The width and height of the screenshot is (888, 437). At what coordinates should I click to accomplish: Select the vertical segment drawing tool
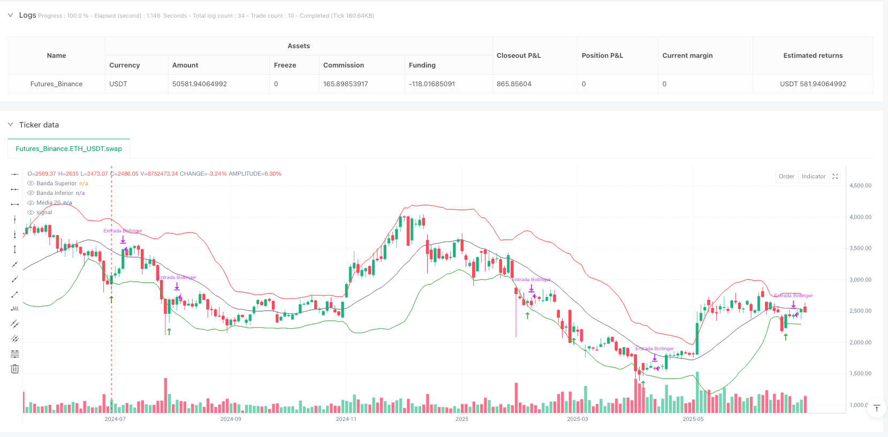[x=15, y=249]
